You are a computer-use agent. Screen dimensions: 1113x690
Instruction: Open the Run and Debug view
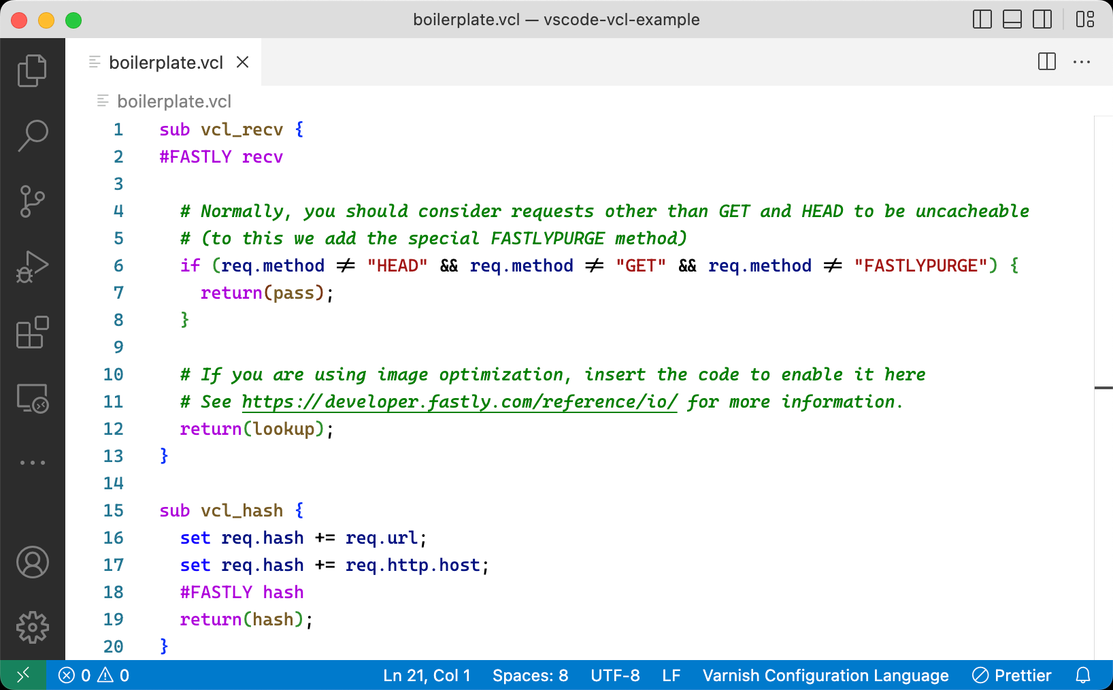click(x=32, y=267)
